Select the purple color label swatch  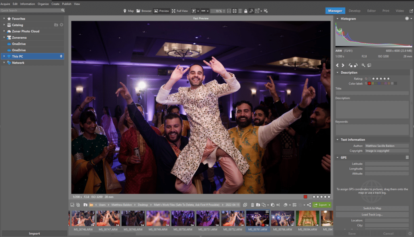click(x=385, y=83)
